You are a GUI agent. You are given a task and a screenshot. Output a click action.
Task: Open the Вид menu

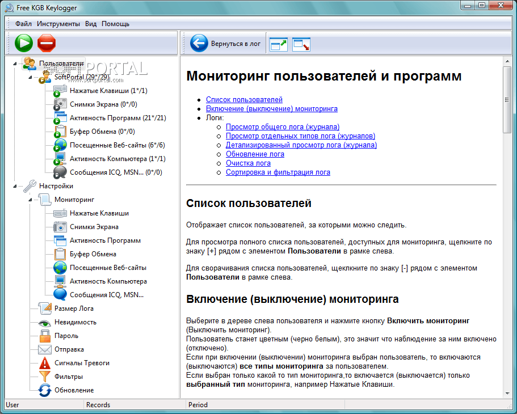point(91,24)
